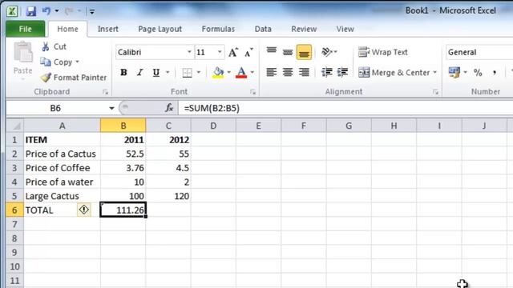Image resolution: width=513 pixels, height=288 pixels.
Task: Click the Paste clipboard icon
Action: pyautogui.click(x=23, y=52)
